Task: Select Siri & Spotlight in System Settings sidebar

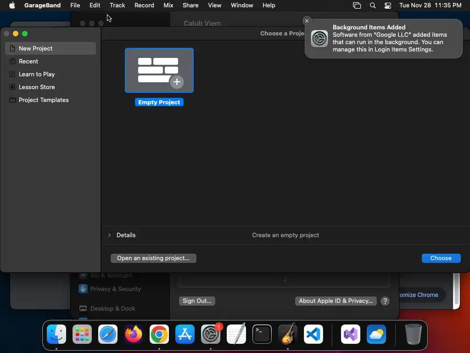Action: pyautogui.click(x=106, y=275)
